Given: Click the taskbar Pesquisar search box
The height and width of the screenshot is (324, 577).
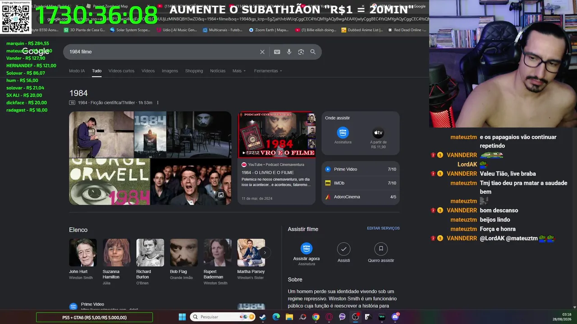Looking at the screenshot, I should (222, 317).
